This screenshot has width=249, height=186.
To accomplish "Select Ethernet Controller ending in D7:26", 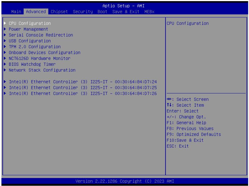I will pyautogui.click(x=83, y=93).
